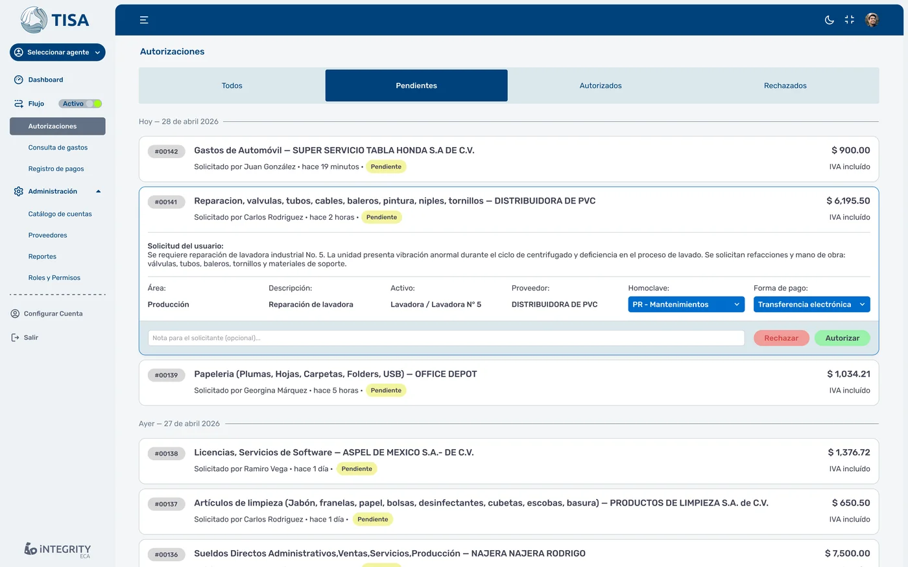Click Lavadora / Lavadora N° 5 value

[436, 305]
